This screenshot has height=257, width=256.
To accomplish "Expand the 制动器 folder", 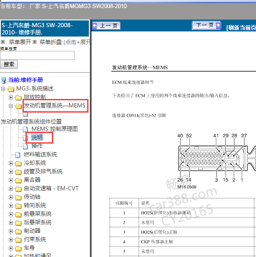I will (x=11, y=231).
